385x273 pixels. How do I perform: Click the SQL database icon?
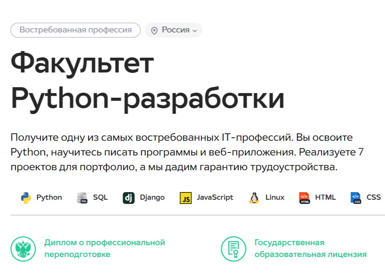(x=82, y=198)
